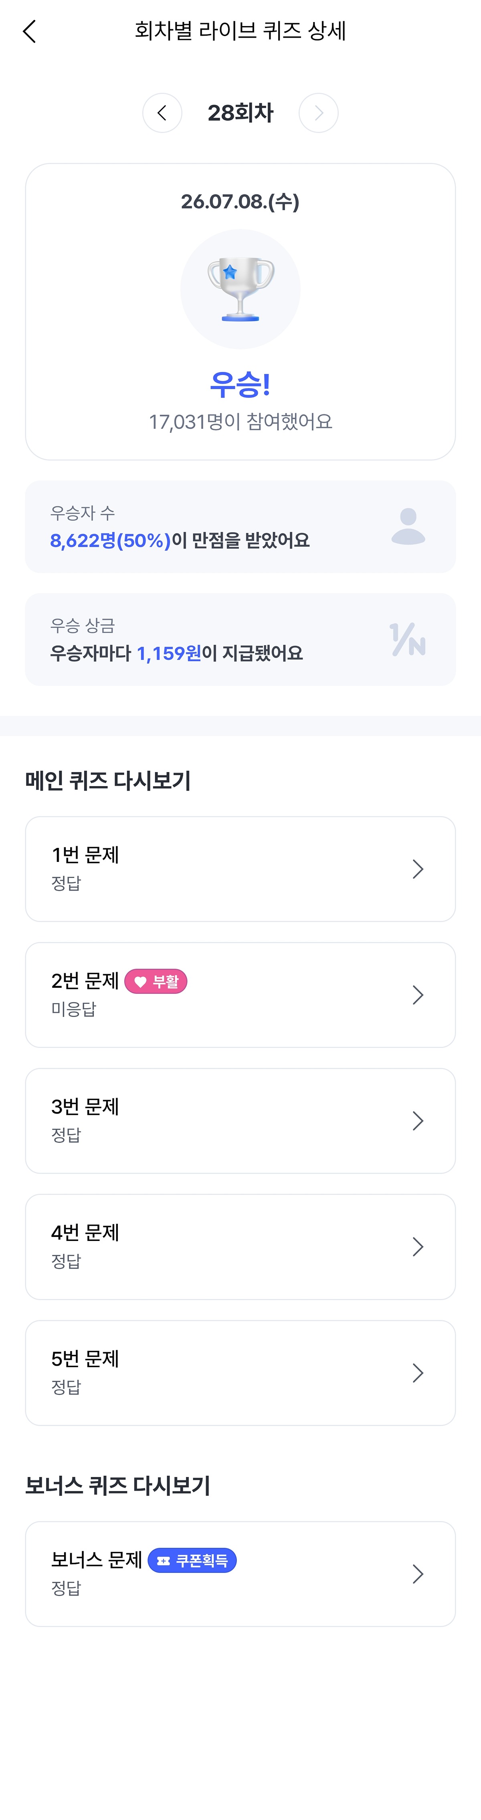
Task: Open 3번 문제 chevron arrow
Action: tap(418, 1120)
